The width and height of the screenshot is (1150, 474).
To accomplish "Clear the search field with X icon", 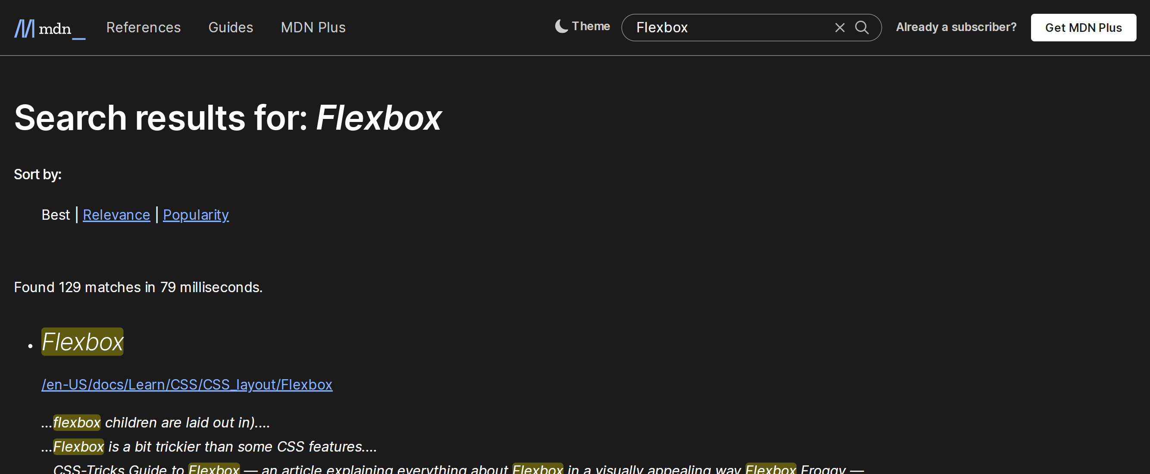I will pyautogui.click(x=839, y=28).
